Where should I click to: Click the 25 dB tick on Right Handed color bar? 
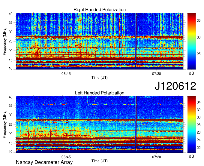pos(199,54)
